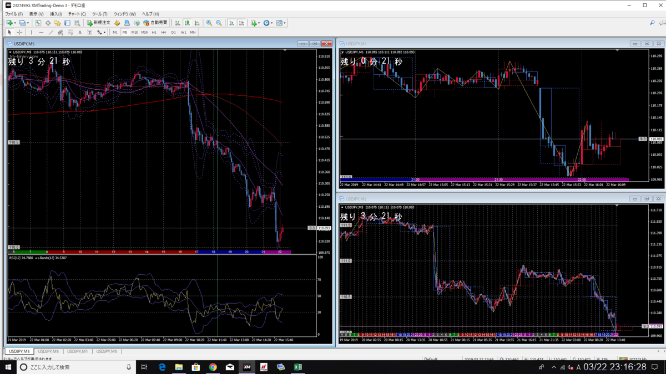666x374 pixels.
Task: Open the Profiles toolbar icon
Action: click(22, 23)
